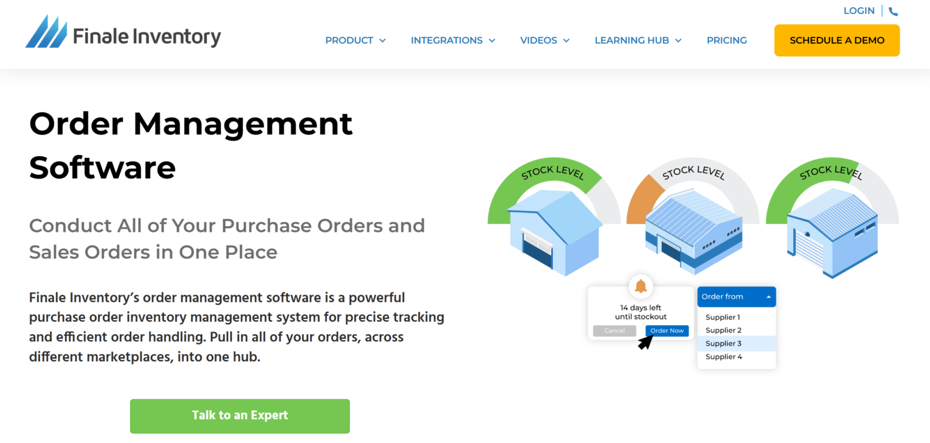Screen dimensions: 930x443
Task: Collapse the Order from supplier dropdown
Action: (x=736, y=297)
